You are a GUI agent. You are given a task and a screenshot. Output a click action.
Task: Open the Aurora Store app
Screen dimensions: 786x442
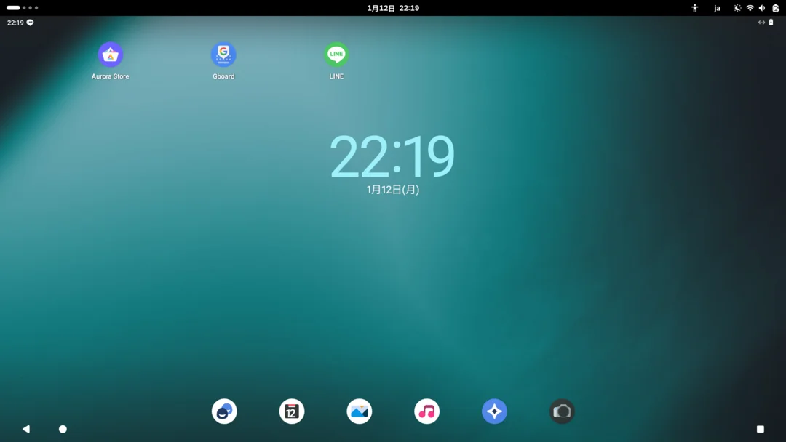110,55
